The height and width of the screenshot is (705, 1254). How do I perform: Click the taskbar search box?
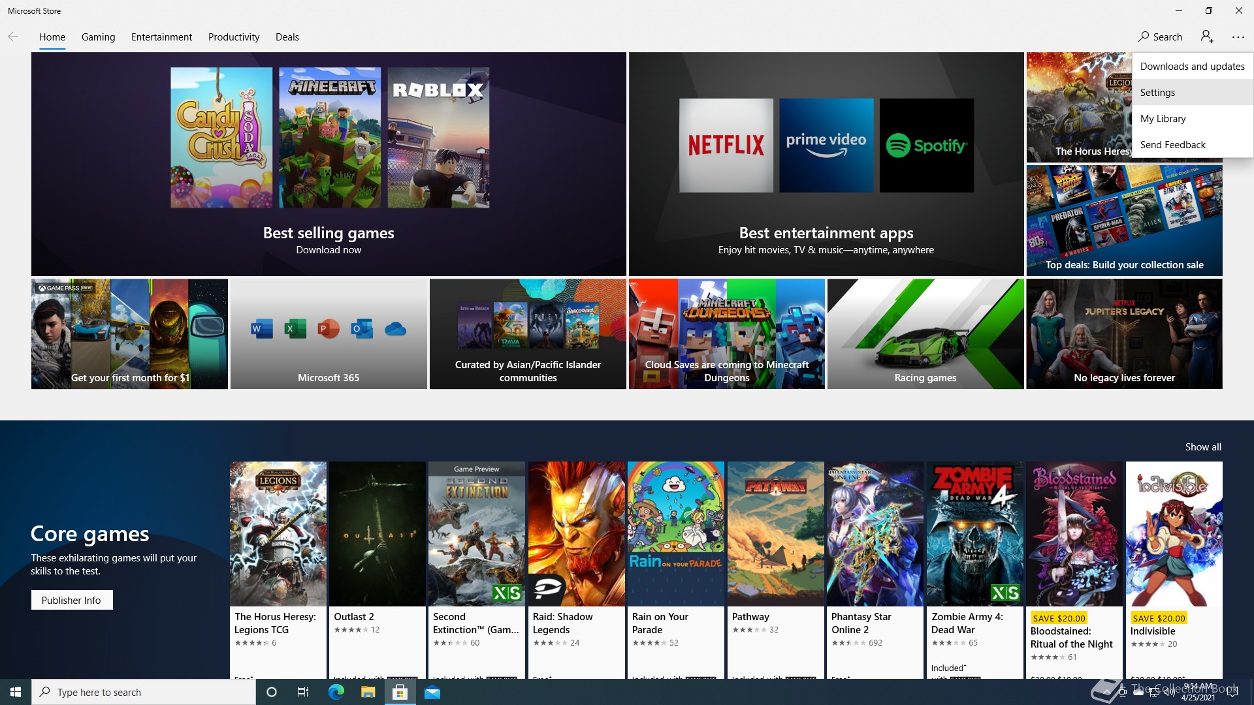coord(144,692)
